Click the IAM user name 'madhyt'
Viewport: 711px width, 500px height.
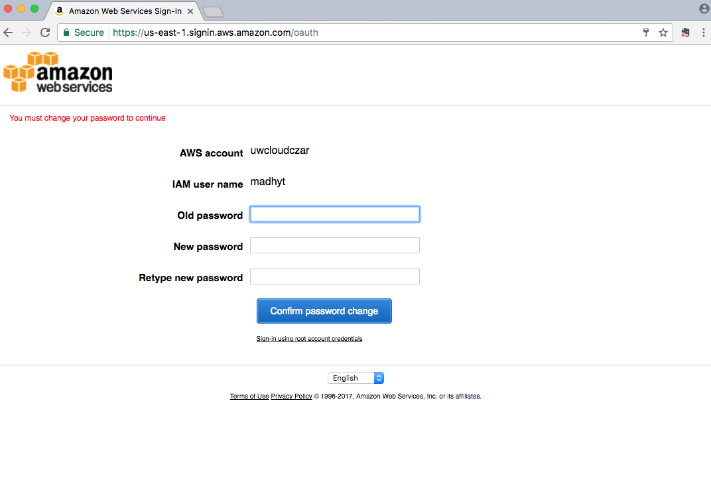pos(268,182)
